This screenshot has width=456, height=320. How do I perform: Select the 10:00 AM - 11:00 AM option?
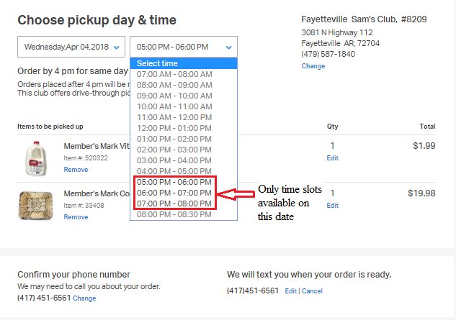click(x=174, y=106)
